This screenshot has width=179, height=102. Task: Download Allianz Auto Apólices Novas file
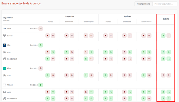[105, 92]
